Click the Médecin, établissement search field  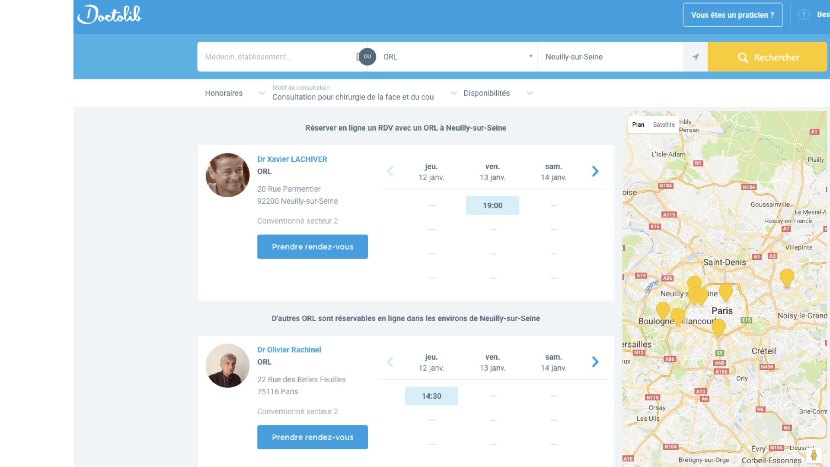(x=279, y=57)
